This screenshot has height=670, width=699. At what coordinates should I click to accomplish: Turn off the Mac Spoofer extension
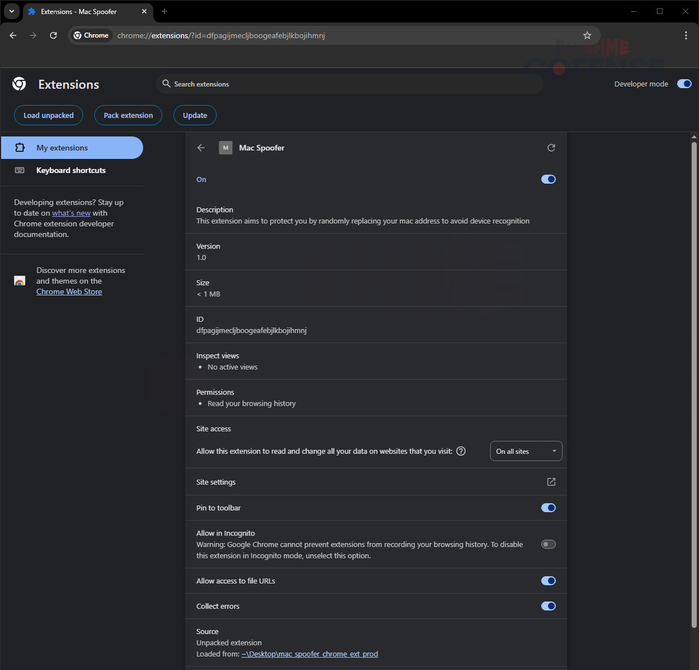click(548, 179)
